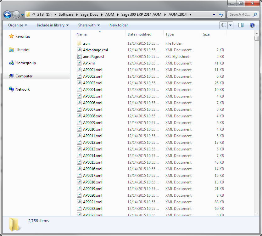Select AP0006.xml file icon
Image resolution: width=262 pixels, height=236 pixels.
pos(79,103)
